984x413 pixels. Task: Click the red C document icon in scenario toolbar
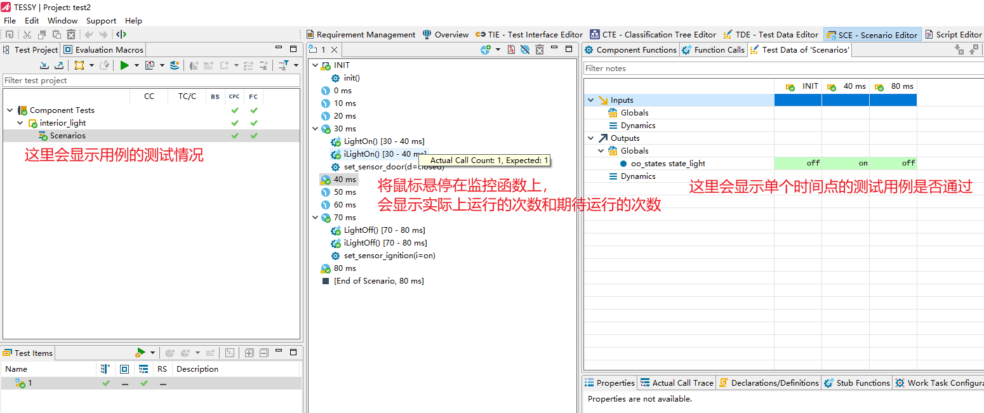(512, 49)
